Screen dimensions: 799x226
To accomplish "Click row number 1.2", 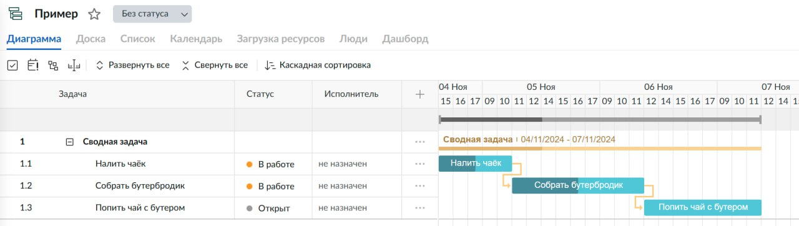I will [26, 186].
